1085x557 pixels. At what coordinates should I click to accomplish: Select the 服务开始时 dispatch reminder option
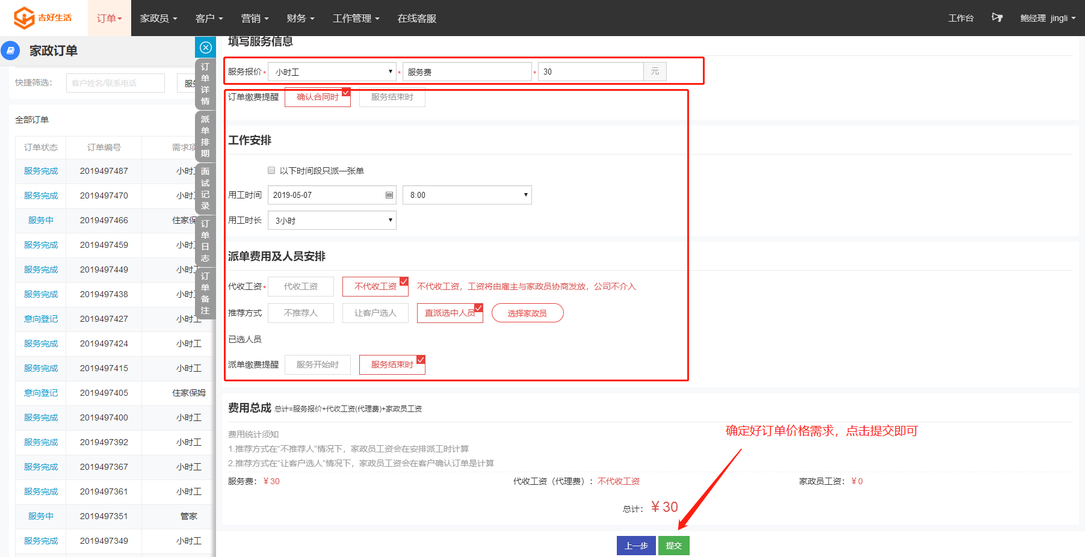[318, 365]
